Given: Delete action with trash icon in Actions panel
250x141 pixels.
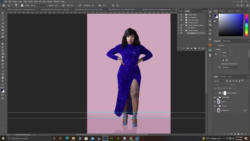Looking at the screenshot, I should [x=203, y=48].
